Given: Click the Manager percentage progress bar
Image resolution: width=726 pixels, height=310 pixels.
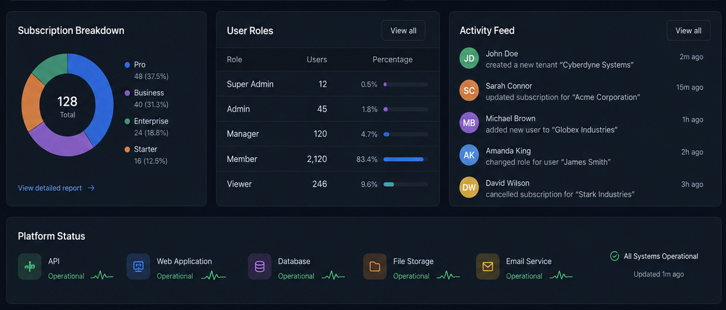Looking at the screenshot, I should [x=406, y=134].
